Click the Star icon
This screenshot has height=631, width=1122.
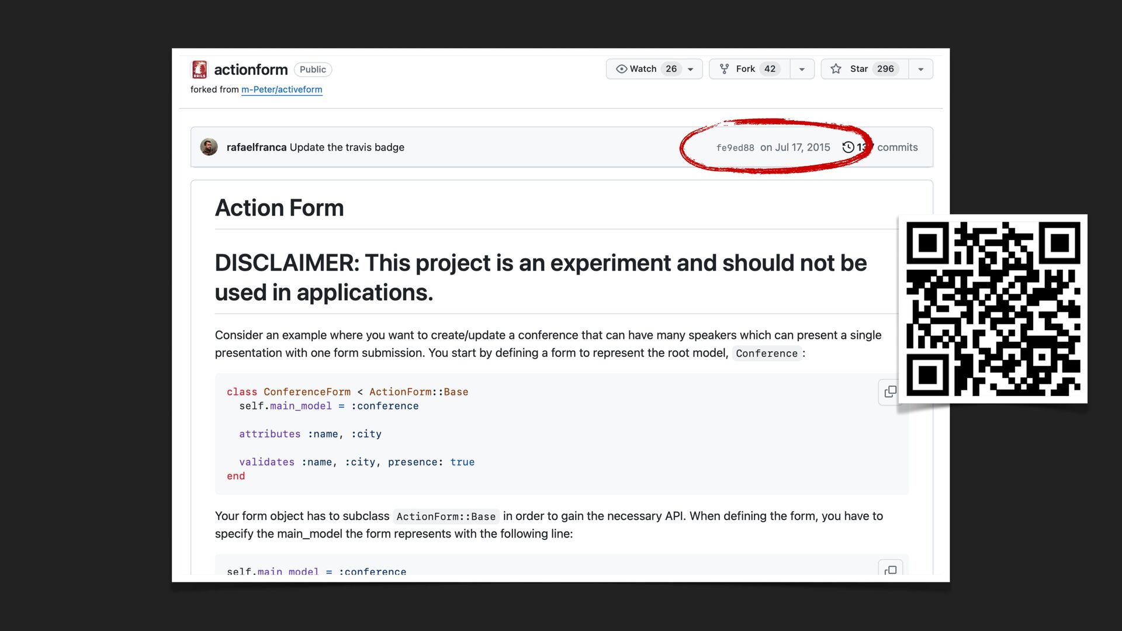click(x=836, y=69)
